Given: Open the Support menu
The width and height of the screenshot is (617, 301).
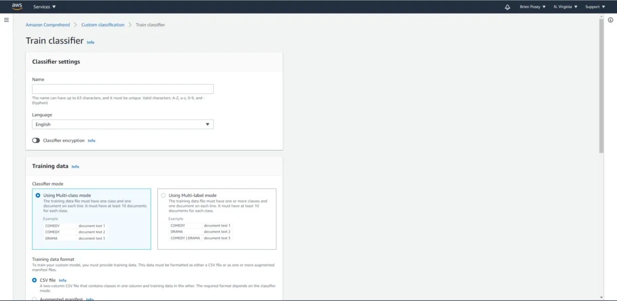Looking at the screenshot, I should click(x=595, y=7).
